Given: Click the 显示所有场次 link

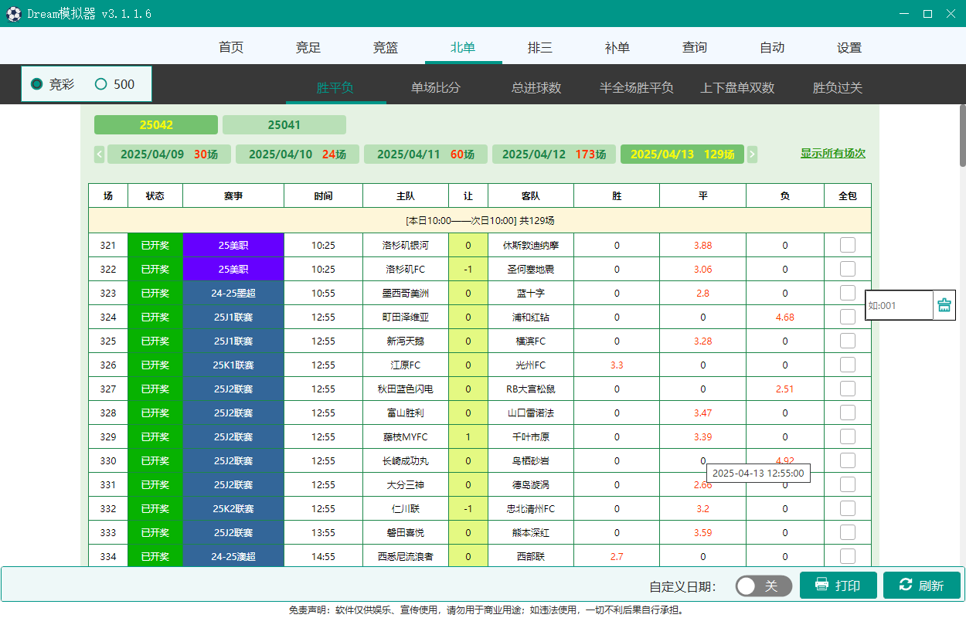Looking at the screenshot, I should pyautogui.click(x=832, y=153).
